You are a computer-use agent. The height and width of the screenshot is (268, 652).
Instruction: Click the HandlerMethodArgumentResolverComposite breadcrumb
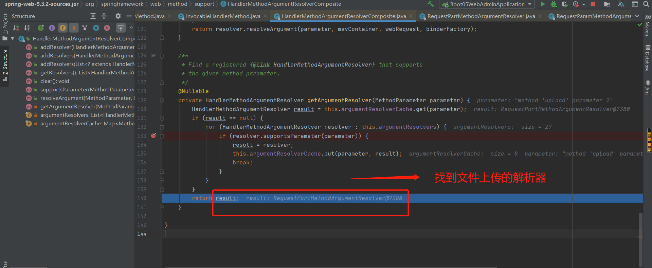point(281,4)
